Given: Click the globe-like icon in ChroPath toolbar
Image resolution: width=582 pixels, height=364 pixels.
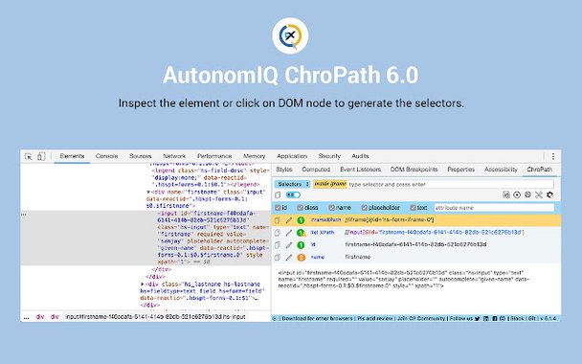Looking at the screenshot, I should (527, 195).
